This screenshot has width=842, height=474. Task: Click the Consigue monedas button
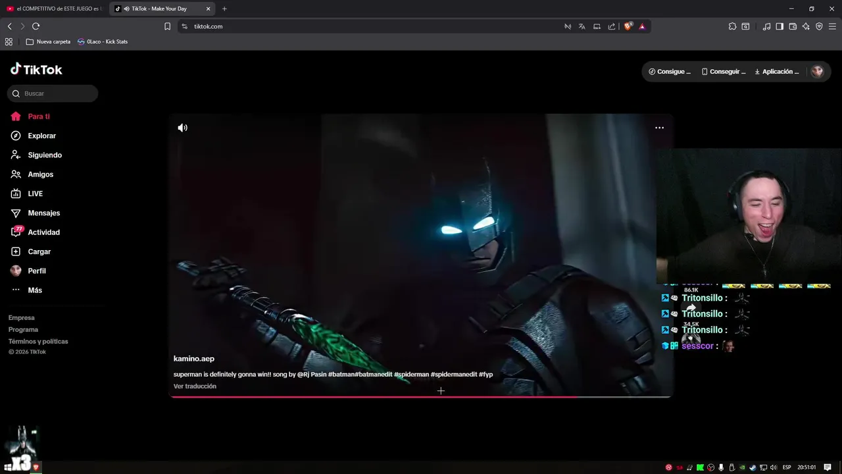670,72
